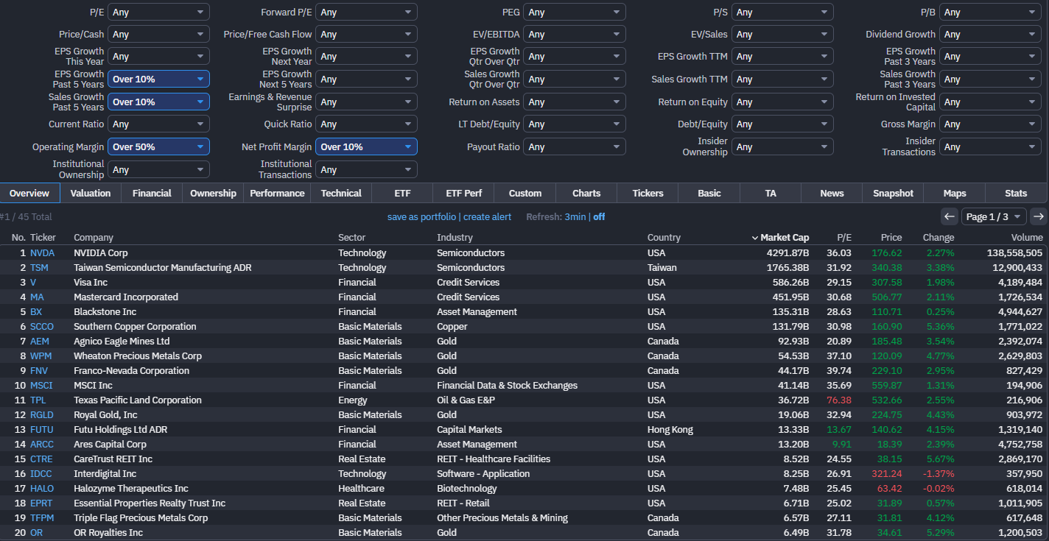Go to next page arrow
The width and height of the screenshot is (1049, 541).
(1039, 216)
